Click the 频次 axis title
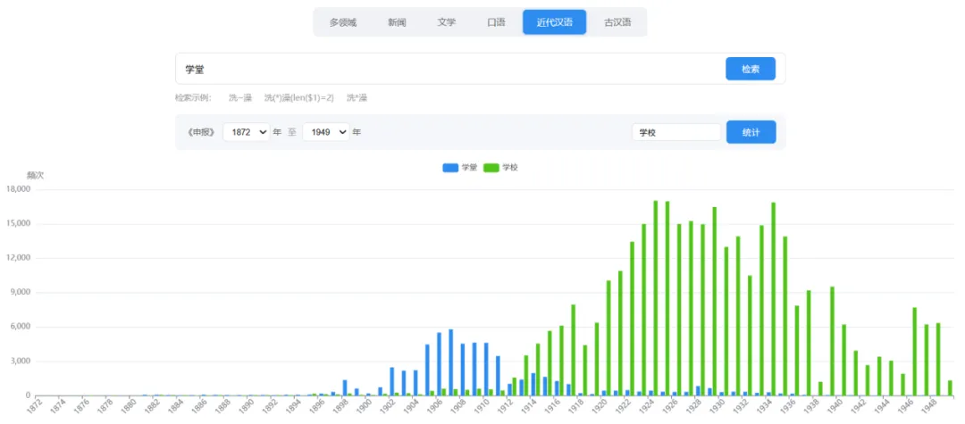Screen dimensions: 965x424 point(36,175)
